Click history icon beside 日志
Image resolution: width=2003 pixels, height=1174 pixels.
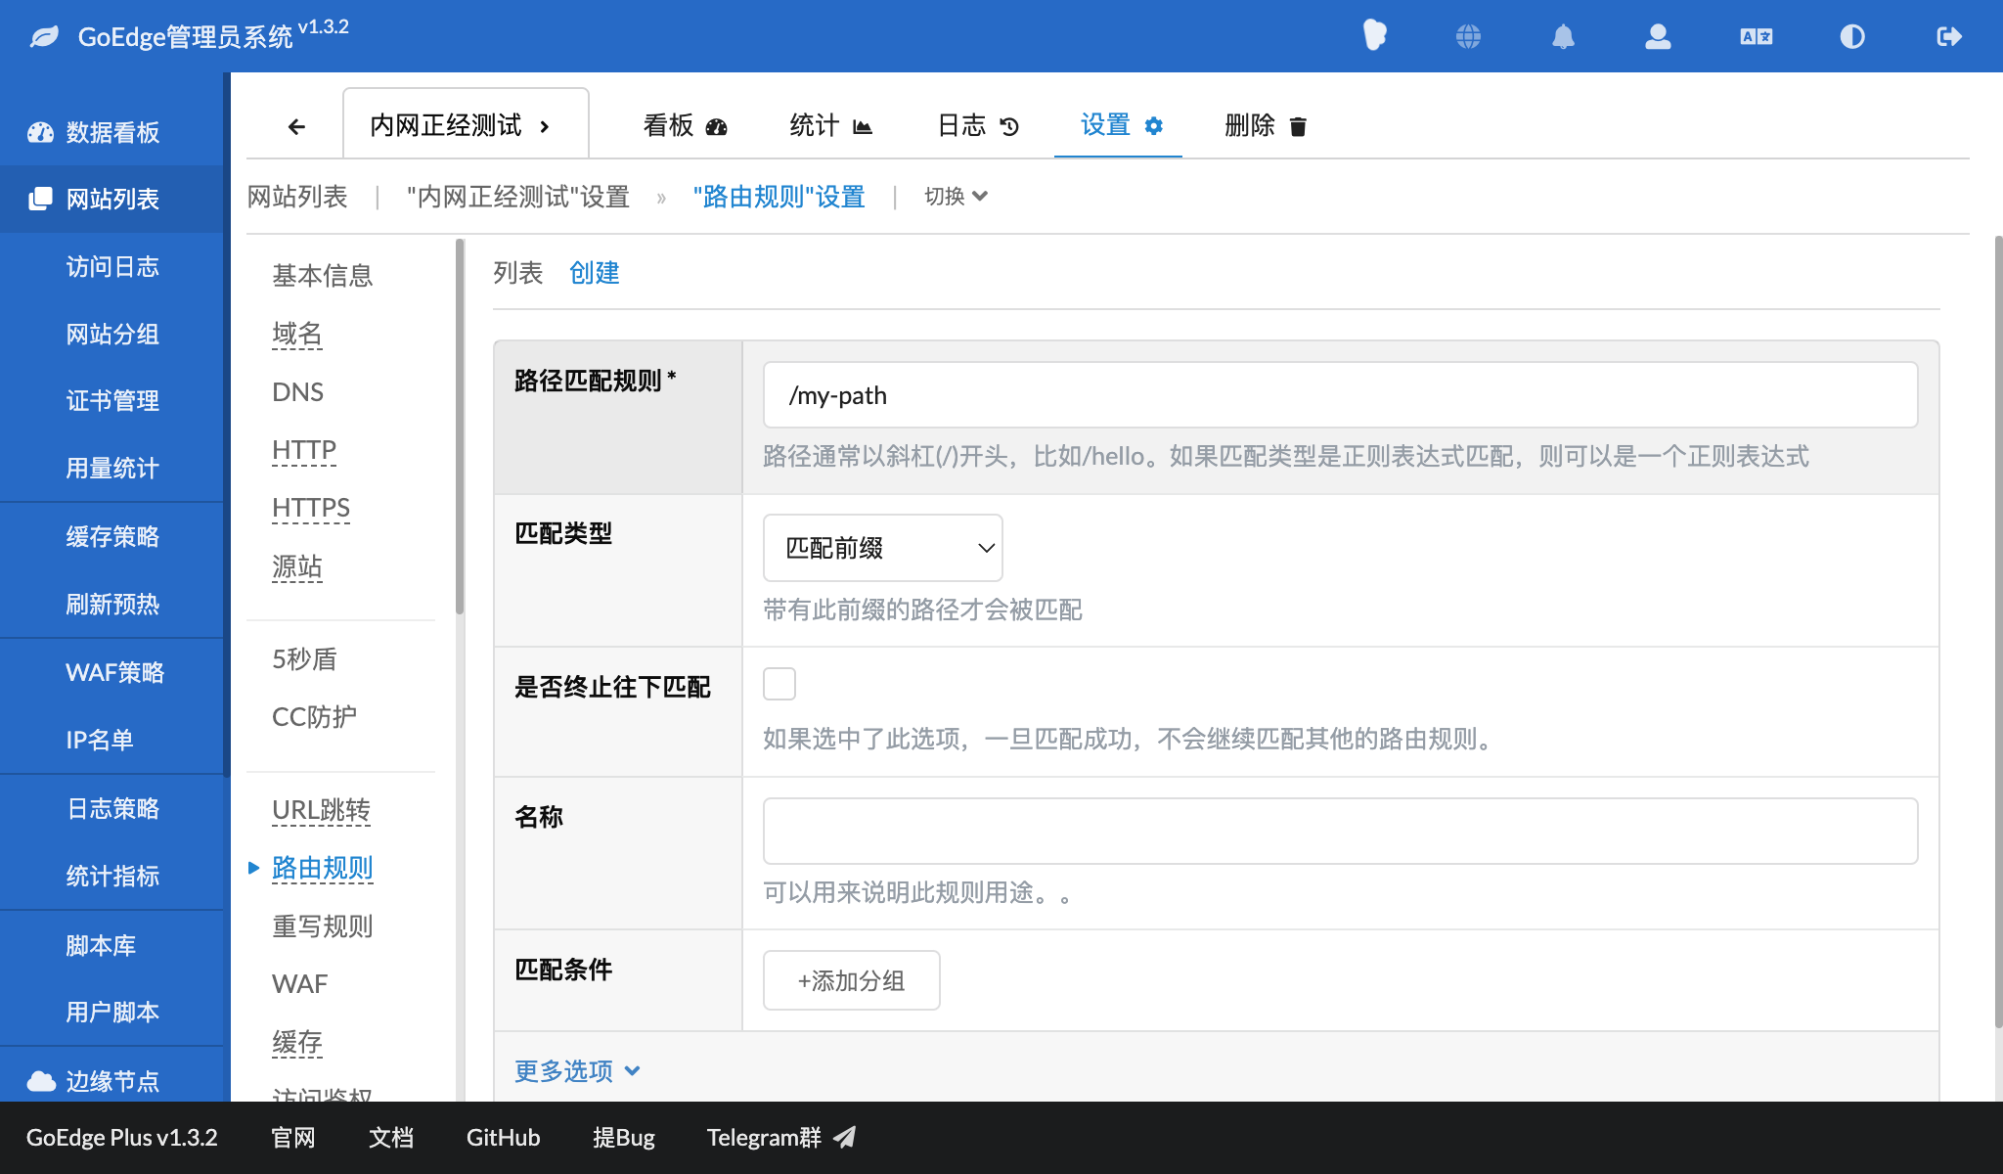[x=1009, y=126]
